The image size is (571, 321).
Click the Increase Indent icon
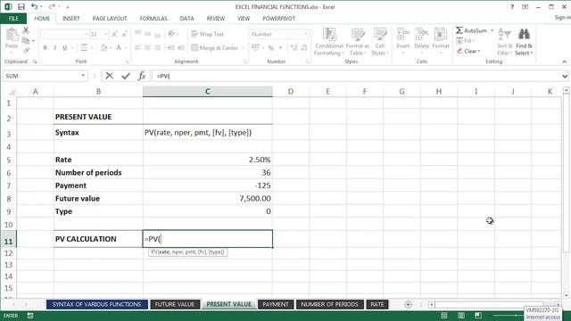click(x=181, y=47)
